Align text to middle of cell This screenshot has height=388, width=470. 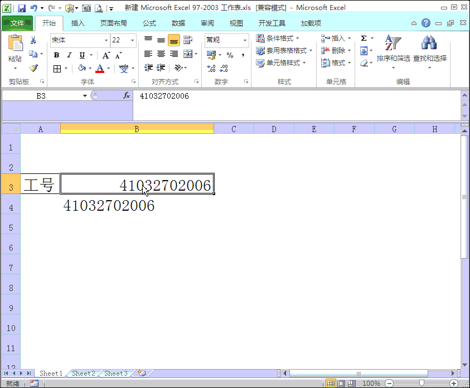(161, 40)
